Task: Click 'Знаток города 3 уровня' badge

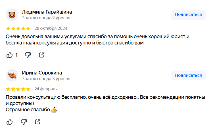Action: click(46, 79)
